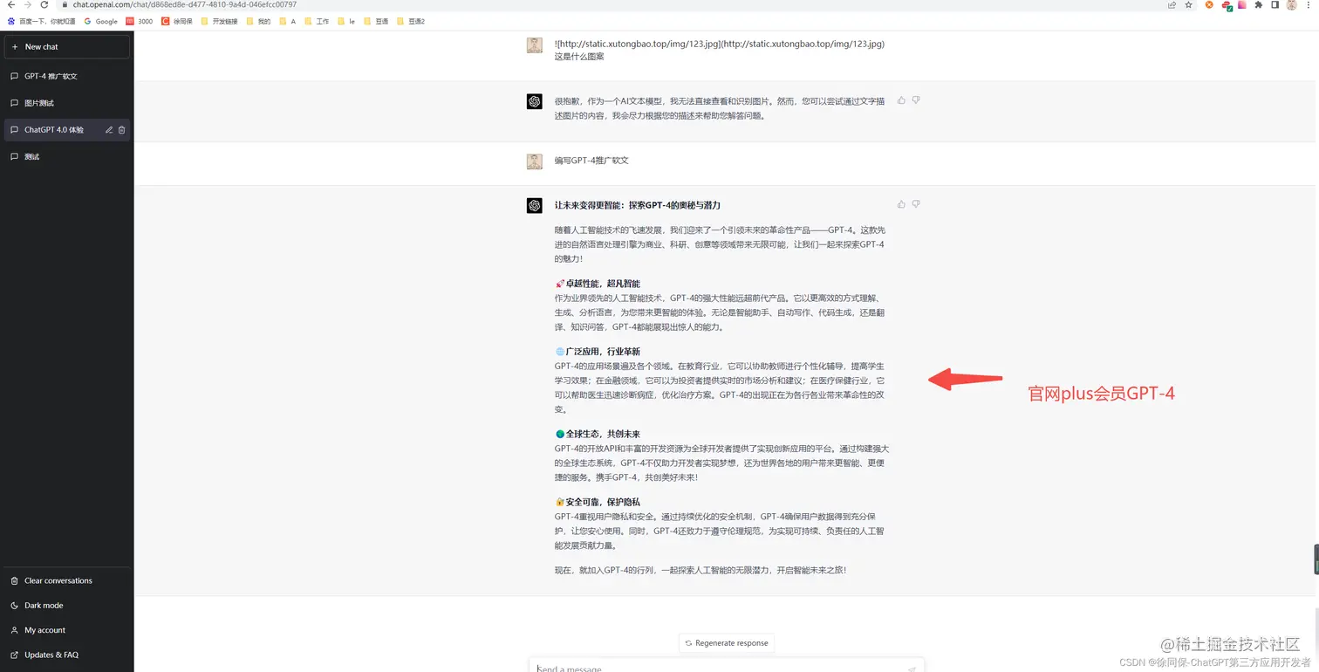Click the static.xutongbao.top image URL text
The height and width of the screenshot is (672, 1319).
720,44
